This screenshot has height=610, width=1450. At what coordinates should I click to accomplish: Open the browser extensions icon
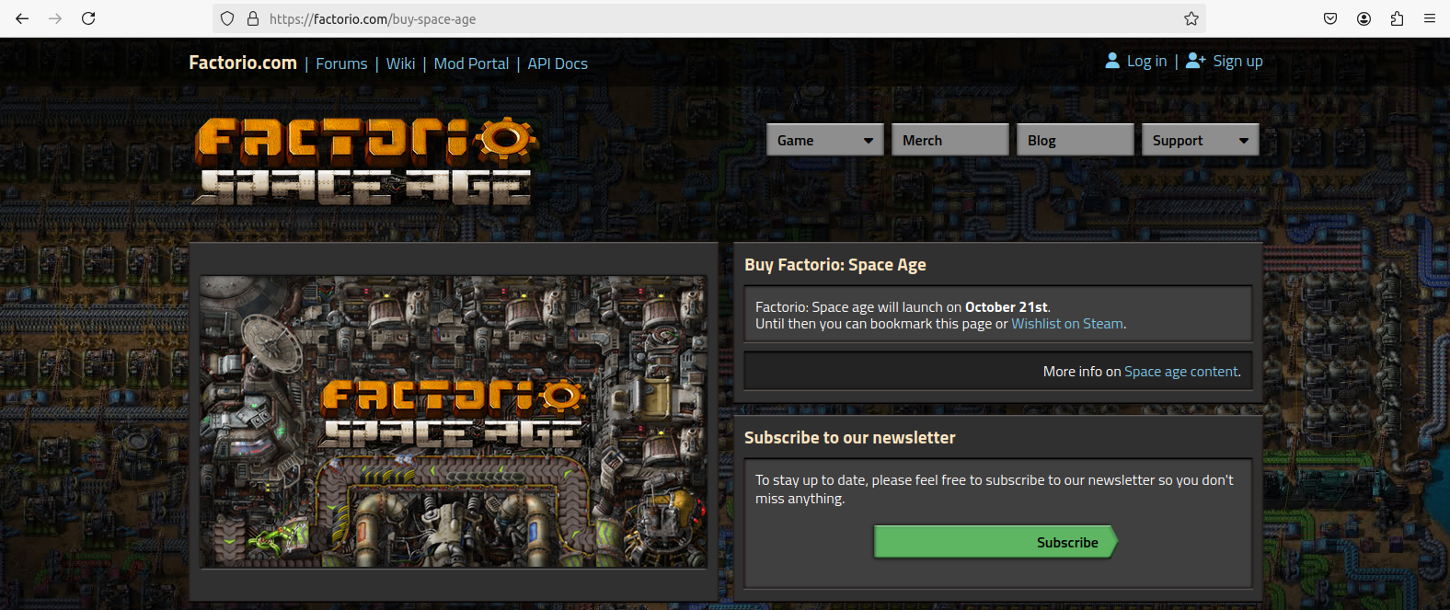click(x=1397, y=18)
